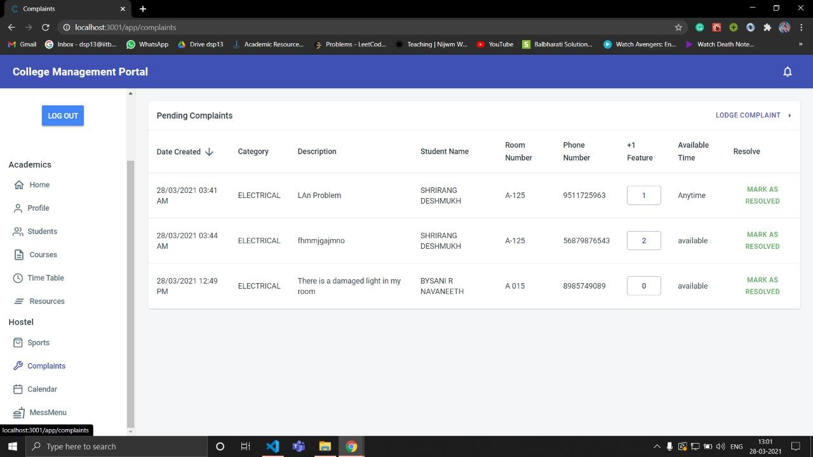Click room number A 015 cell
The width and height of the screenshot is (813, 457).
pos(514,286)
